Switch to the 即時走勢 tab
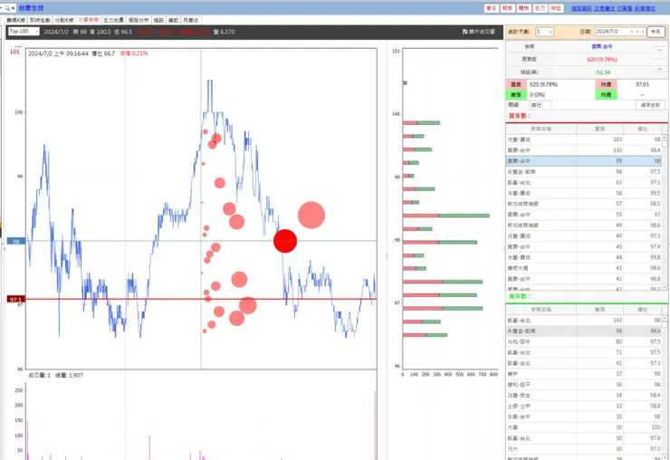This screenshot has height=460, width=670. pos(40,20)
